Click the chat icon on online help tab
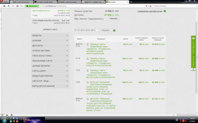The width and height of the screenshot is (198, 123). [193, 39]
